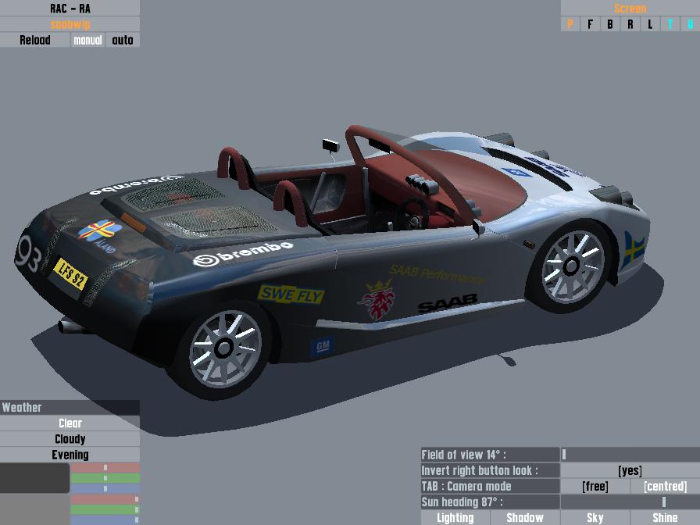The height and width of the screenshot is (525, 700).
Task: Choose Clear weather
Action: 70,423
